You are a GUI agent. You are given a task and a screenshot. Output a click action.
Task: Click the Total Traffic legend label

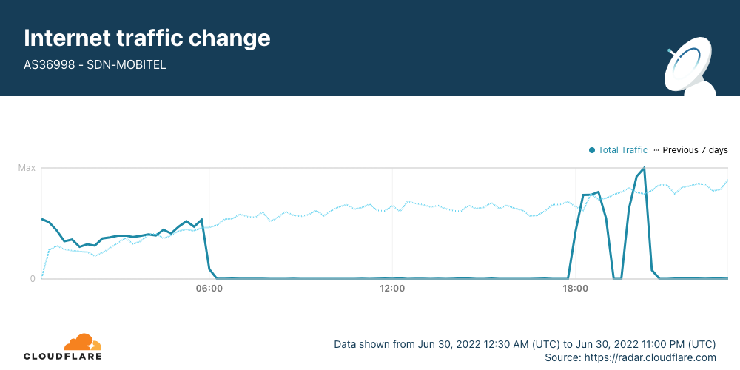tap(622, 150)
